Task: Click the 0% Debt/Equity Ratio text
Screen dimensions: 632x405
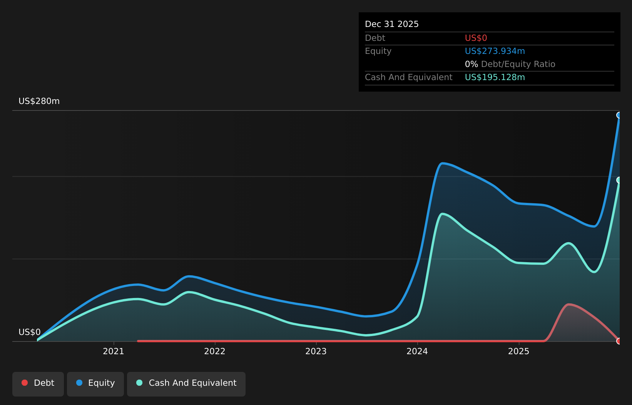Action: [x=510, y=64]
